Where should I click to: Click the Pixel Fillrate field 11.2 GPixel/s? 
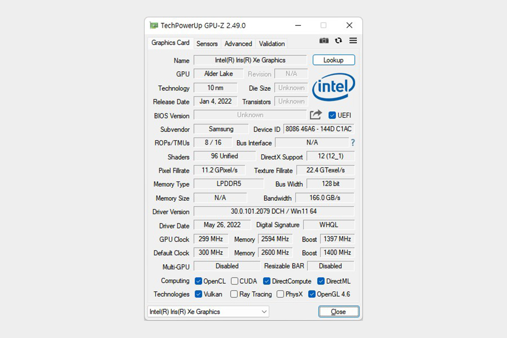220,170
